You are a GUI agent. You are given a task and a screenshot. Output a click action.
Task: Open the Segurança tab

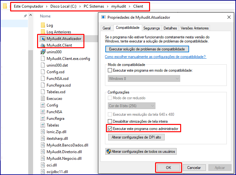(151, 28)
